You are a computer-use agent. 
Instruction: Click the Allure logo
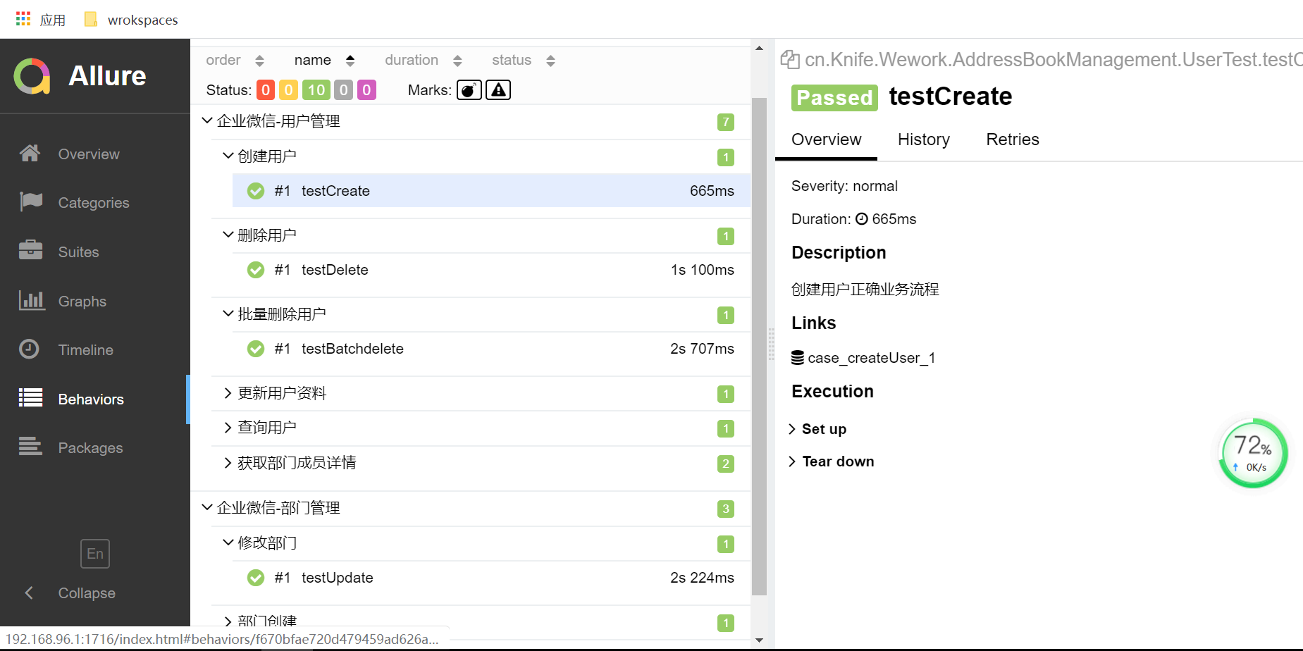32,76
